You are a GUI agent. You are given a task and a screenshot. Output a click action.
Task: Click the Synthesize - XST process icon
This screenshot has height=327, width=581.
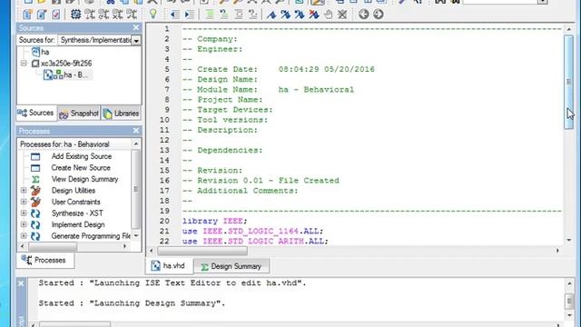click(x=35, y=213)
